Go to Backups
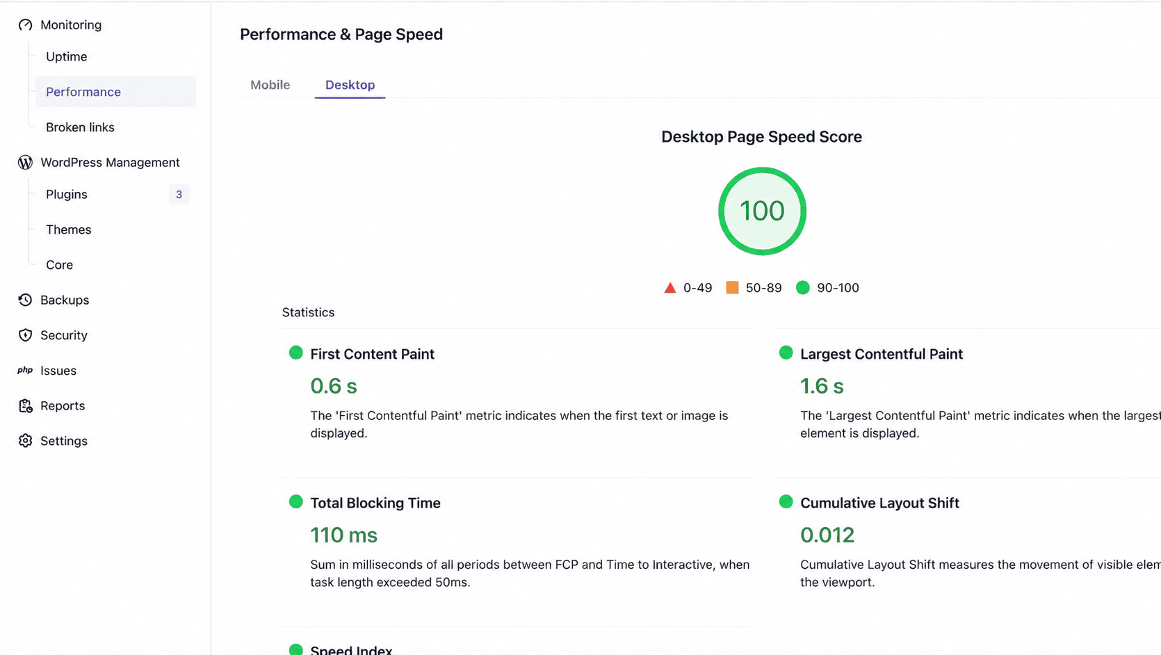 [65, 300]
